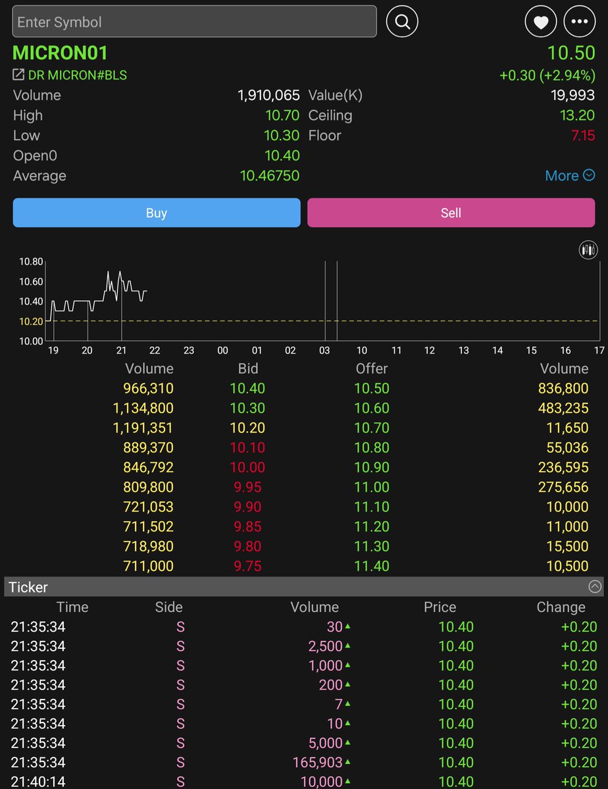The width and height of the screenshot is (608, 789).
Task: Open external link icon beside DR MICRON#BLS
Action: pos(18,75)
